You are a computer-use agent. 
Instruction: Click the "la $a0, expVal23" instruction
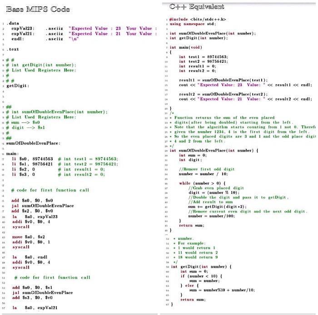pyautogui.click(x=35, y=217)
